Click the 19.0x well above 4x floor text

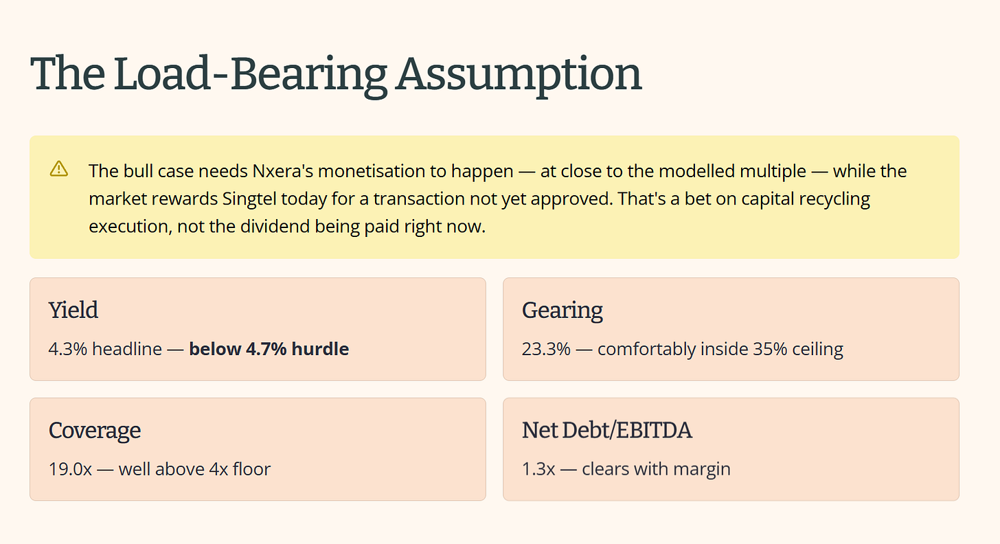[160, 469]
